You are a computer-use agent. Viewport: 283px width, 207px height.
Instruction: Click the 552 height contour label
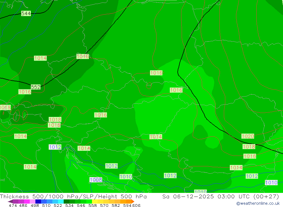(x=36, y=87)
